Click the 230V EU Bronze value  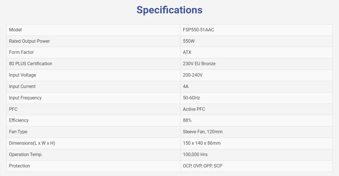pos(199,64)
